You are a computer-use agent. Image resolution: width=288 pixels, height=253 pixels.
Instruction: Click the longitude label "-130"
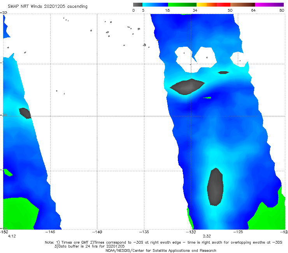(191, 232)
